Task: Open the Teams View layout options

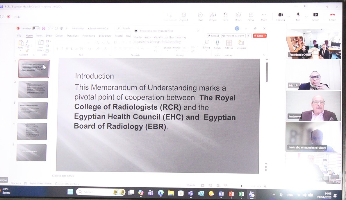Action: click(x=251, y=17)
